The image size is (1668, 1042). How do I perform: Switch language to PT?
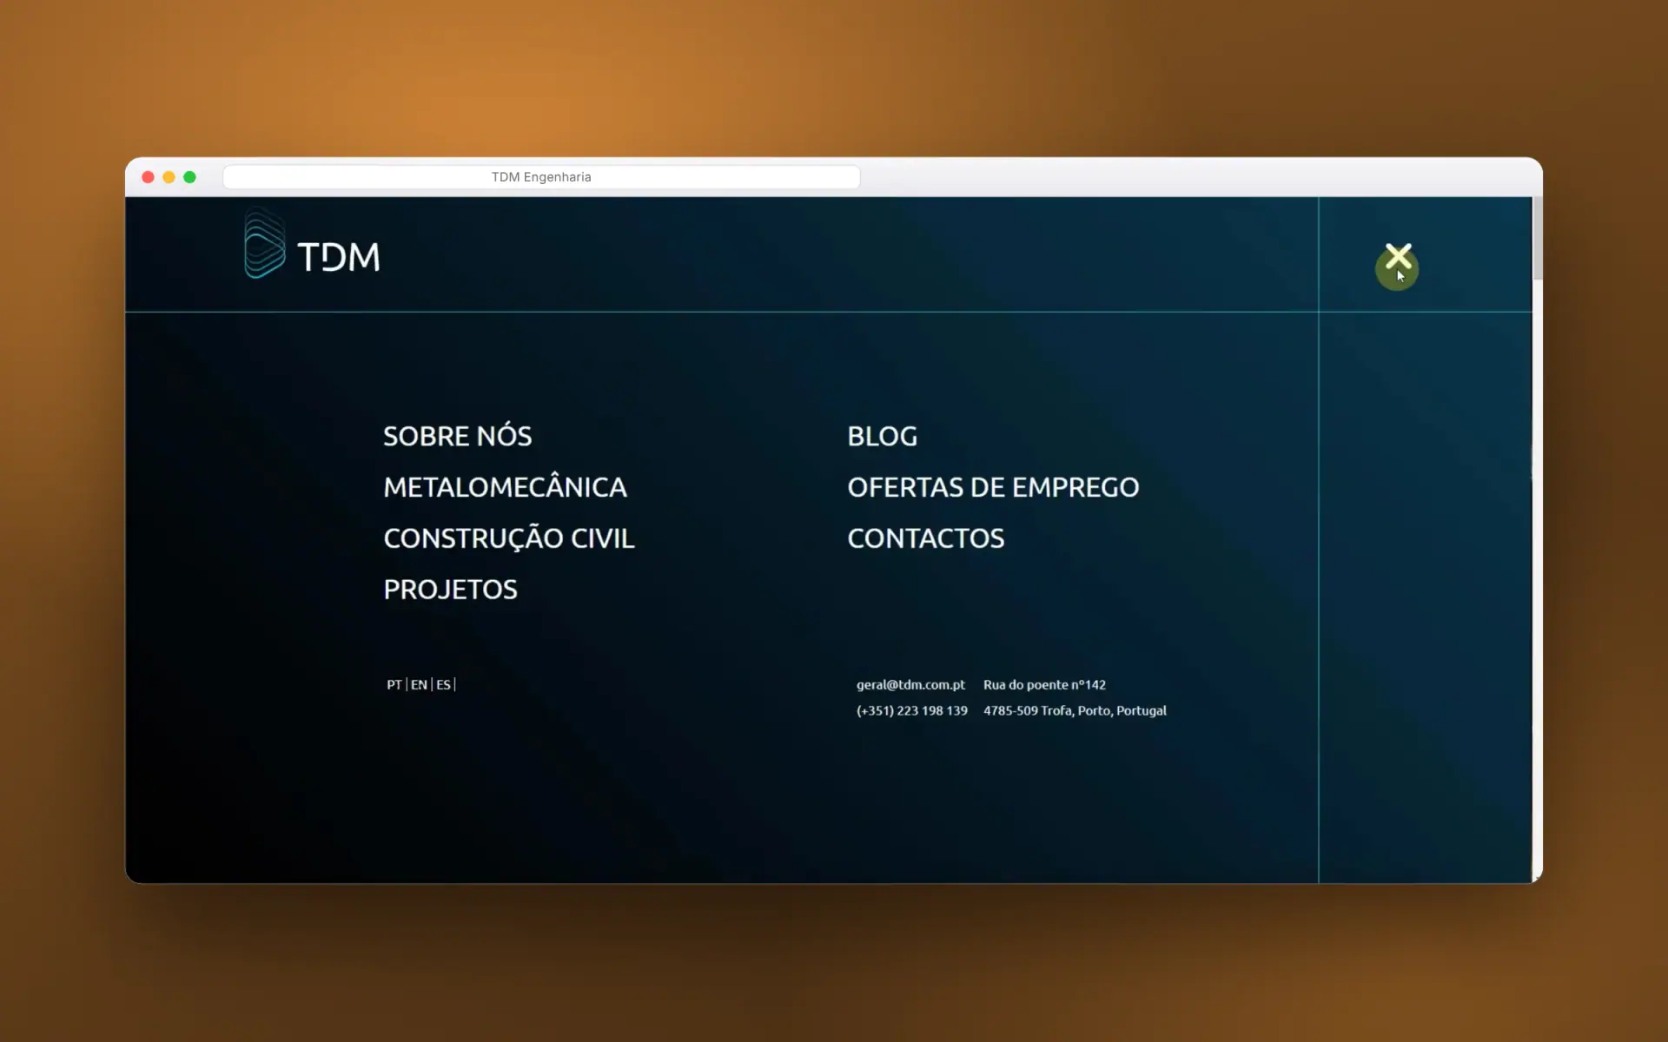[x=394, y=684]
